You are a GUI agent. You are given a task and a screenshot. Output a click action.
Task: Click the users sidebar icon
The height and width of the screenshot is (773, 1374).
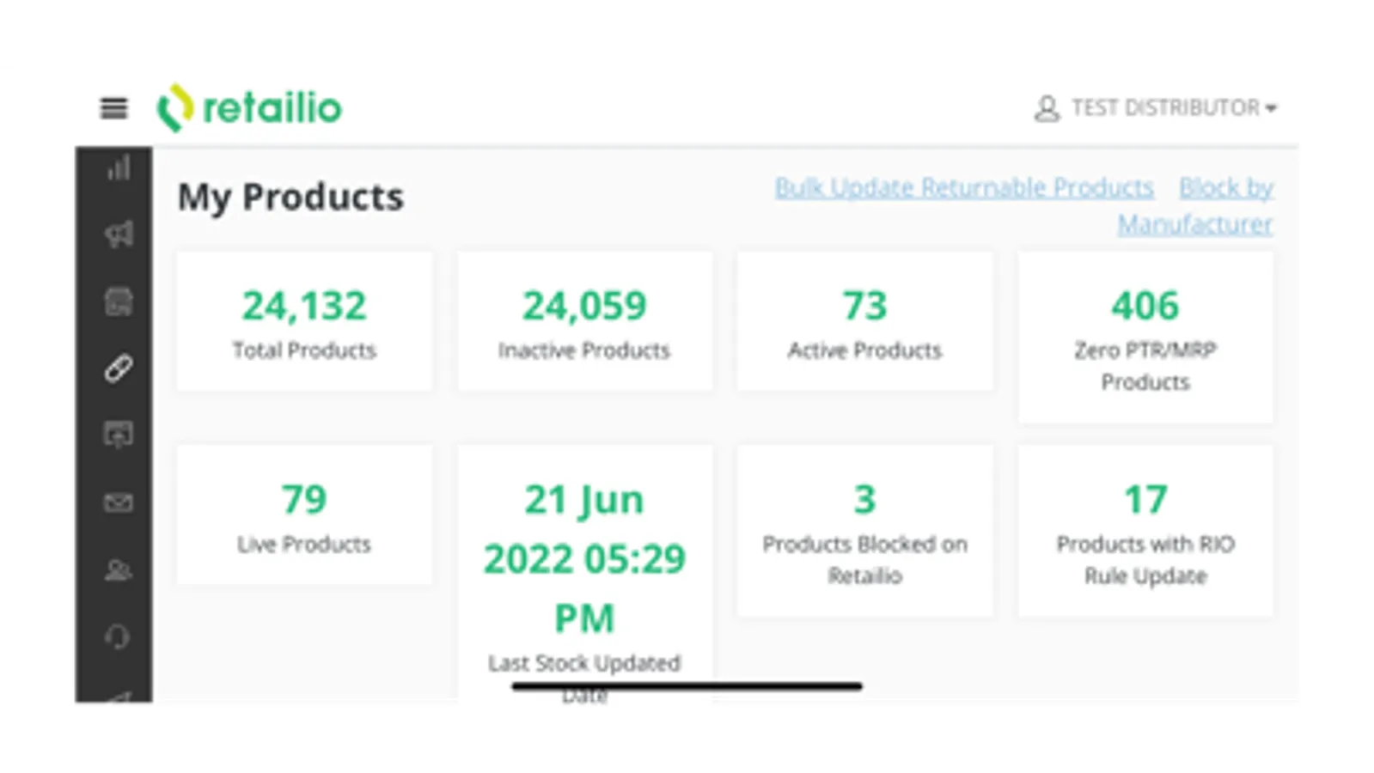[x=119, y=569]
